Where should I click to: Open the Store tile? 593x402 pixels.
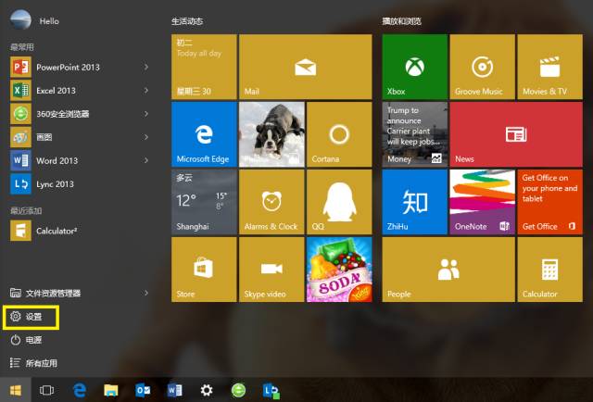tap(204, 270)
